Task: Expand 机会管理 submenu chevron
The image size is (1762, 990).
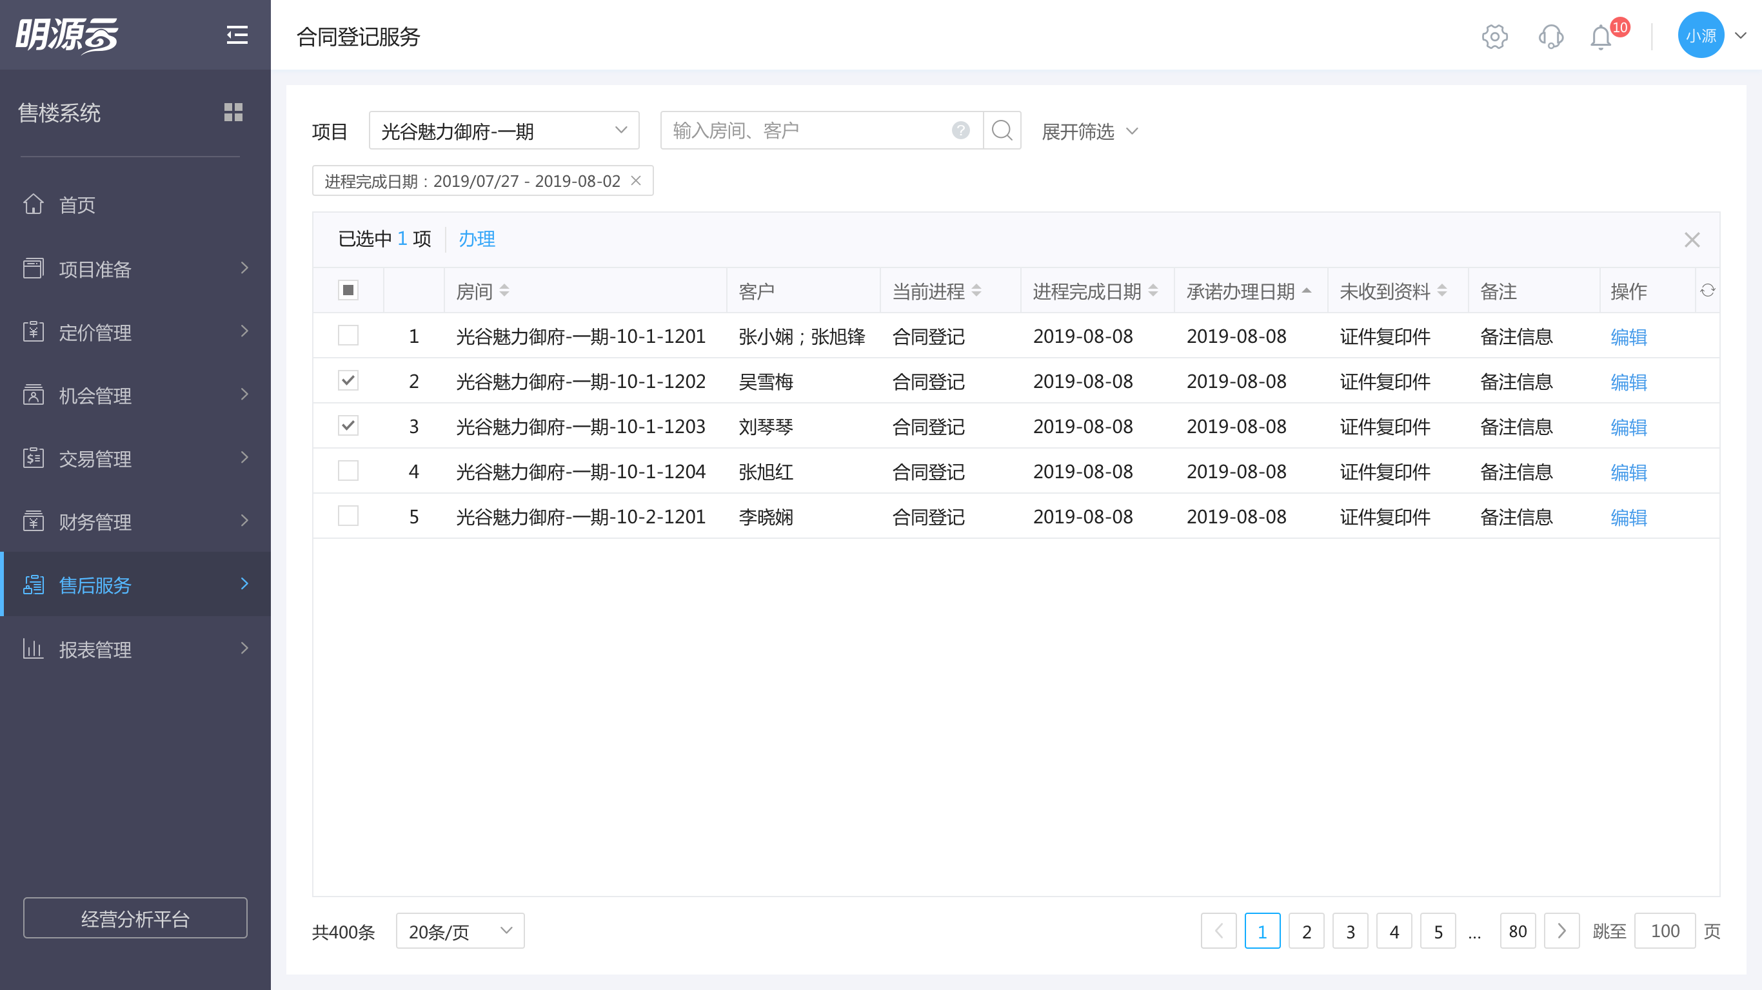Action: point(244,394)
